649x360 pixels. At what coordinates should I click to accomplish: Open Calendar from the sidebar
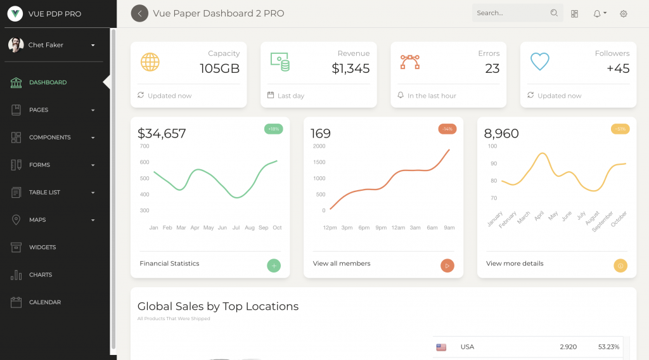coord(44,302)
